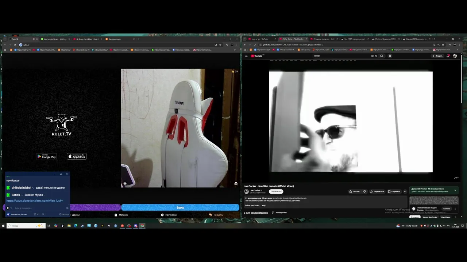Open the clock in the taskbar
The height and width of the screenshot is (262, 467).
point(455,226)
